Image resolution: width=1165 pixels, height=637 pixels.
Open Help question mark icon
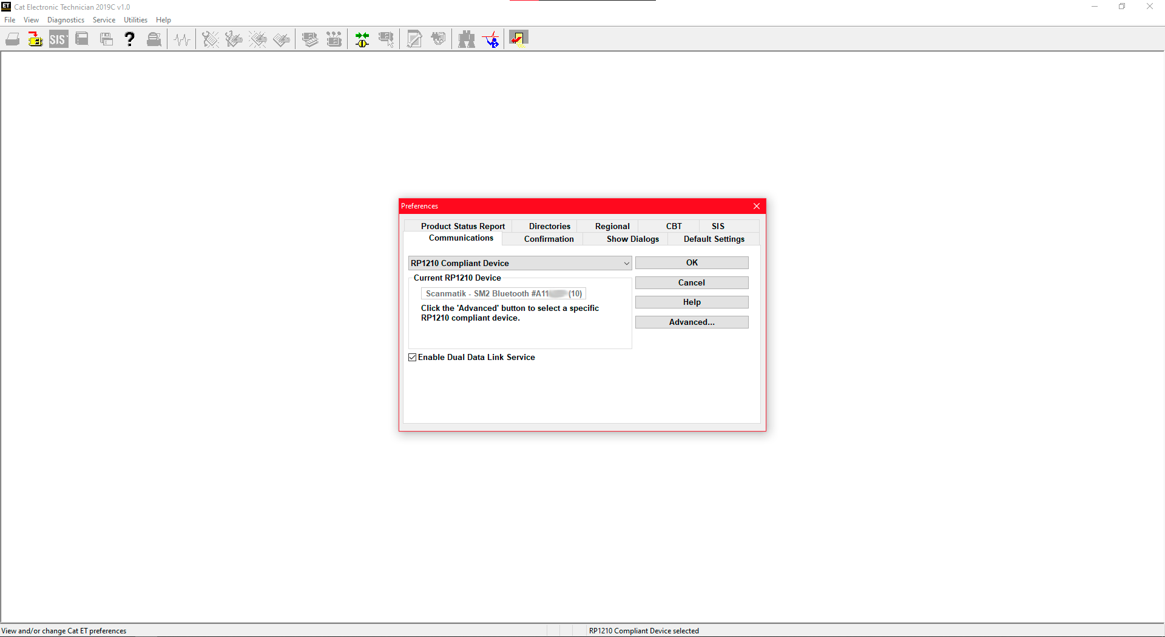pyautogui.click(x=129, y=39)
